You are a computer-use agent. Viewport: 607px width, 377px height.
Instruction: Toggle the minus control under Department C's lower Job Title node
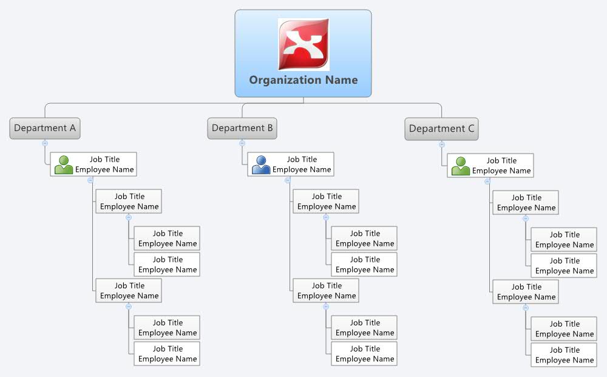click(x=526, y=307)
